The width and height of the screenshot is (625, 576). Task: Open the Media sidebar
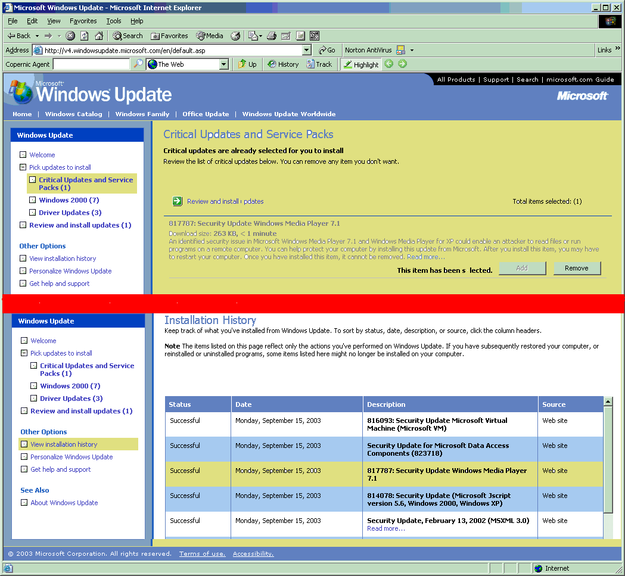[209, 35]
